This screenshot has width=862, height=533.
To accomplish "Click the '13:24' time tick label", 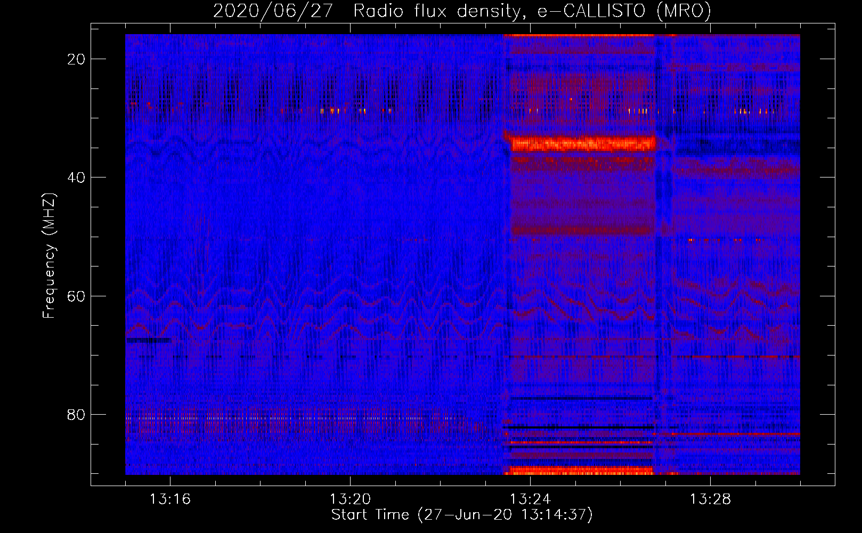I will (x=530, y=499).
